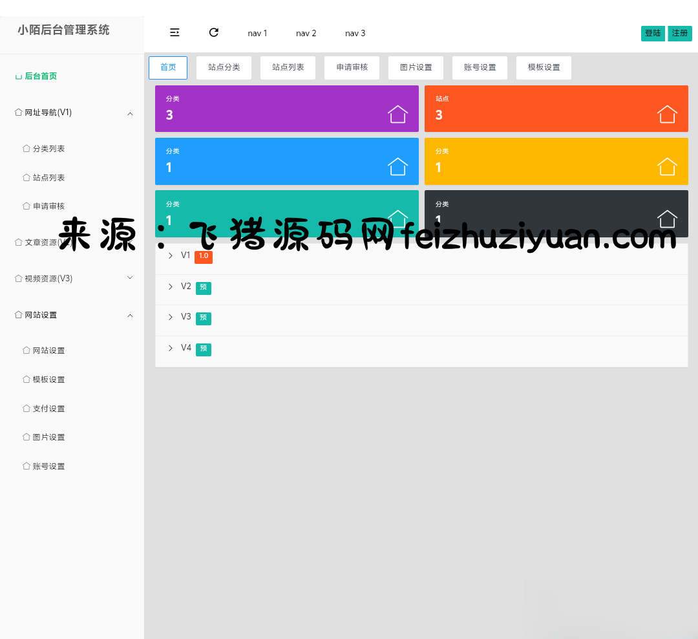Collapse the 网址导航(V1) sidebar group
Viewport: 698px width, 639px height.
(130, 113)
